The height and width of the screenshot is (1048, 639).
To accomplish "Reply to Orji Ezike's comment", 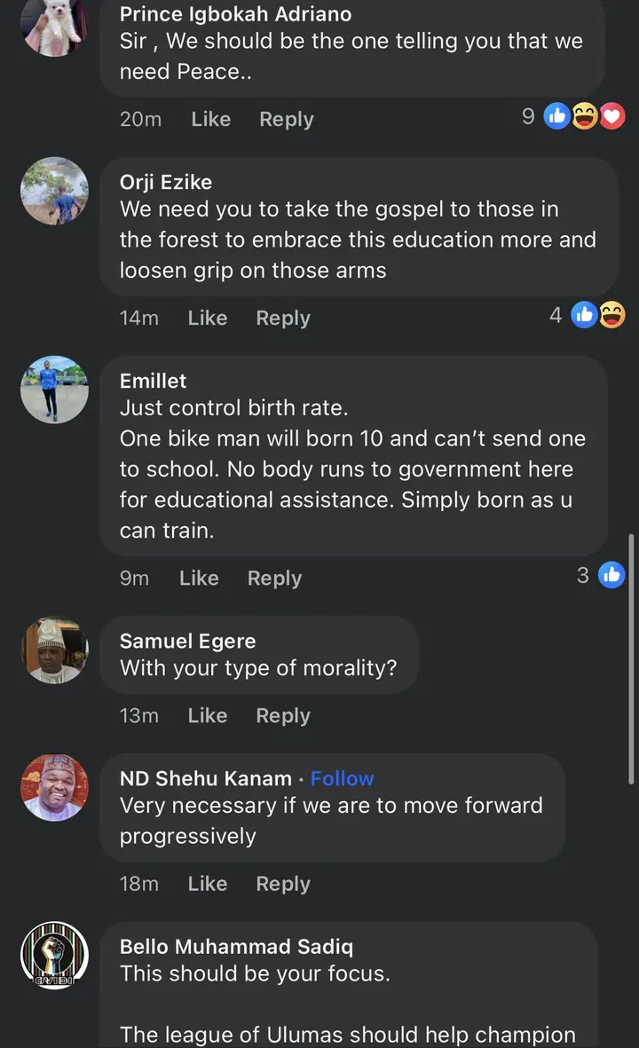I will 282,318.
